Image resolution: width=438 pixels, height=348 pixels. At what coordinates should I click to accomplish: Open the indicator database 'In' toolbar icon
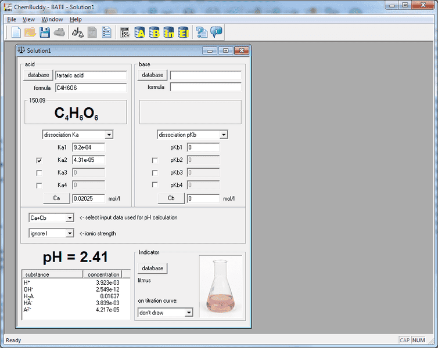[x=169, y=32]
